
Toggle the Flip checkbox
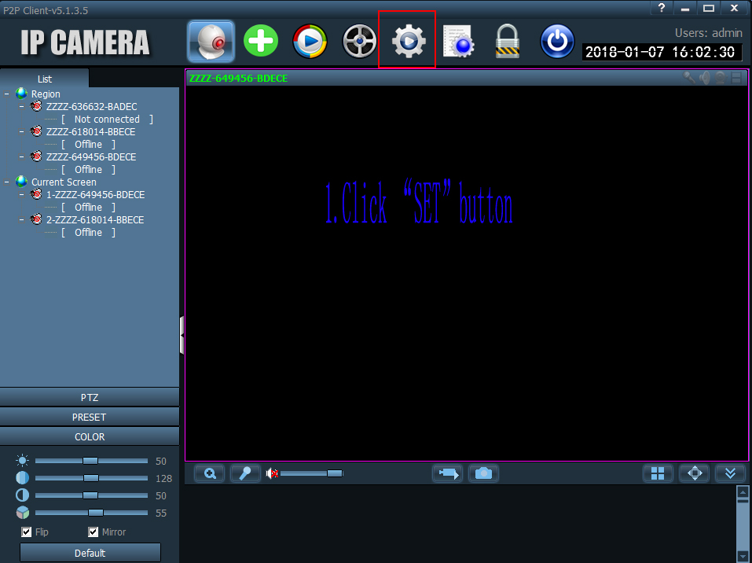[x=27, y=532]
